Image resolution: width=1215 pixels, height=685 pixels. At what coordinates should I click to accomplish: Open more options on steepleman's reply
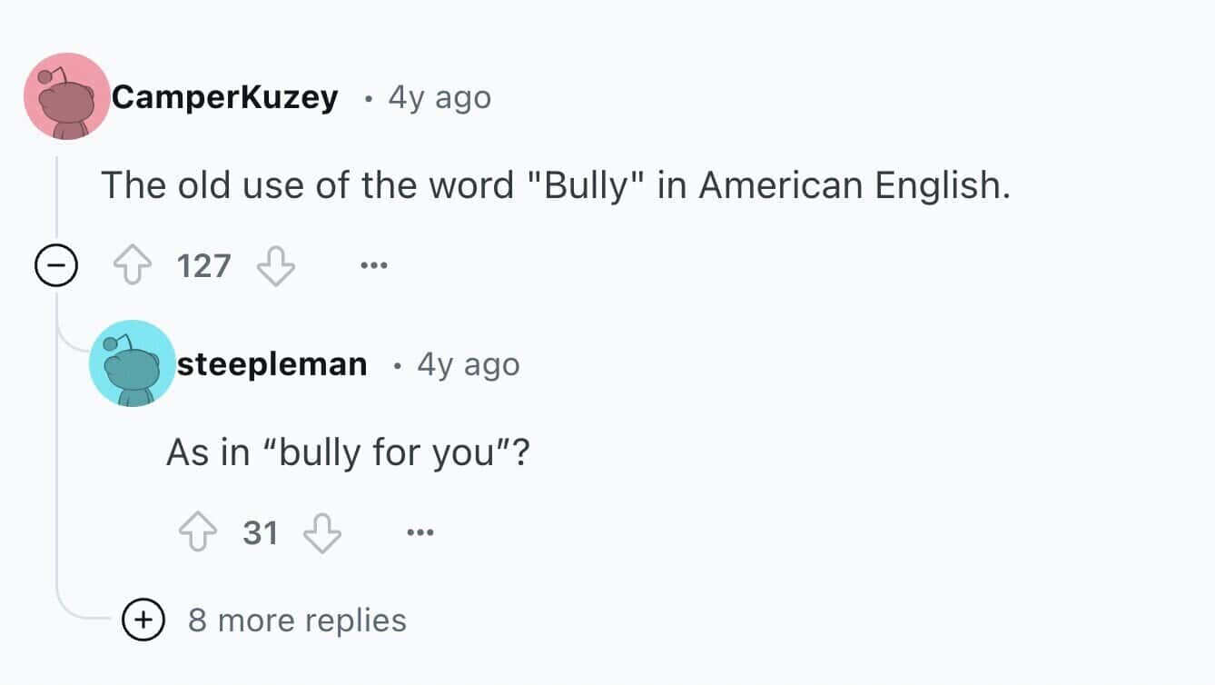click(x=420, y=533)
